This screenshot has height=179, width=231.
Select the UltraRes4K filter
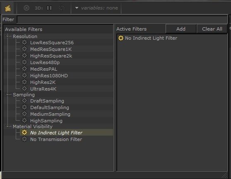(43, 89)
